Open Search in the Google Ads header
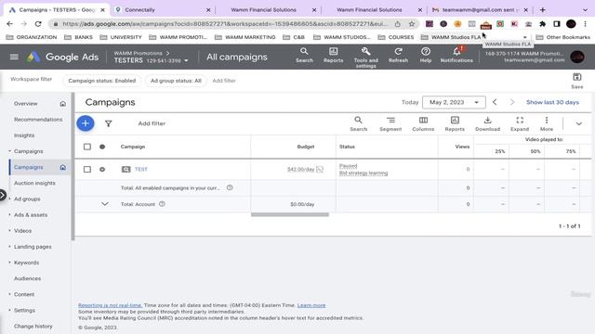 (304, 56)
